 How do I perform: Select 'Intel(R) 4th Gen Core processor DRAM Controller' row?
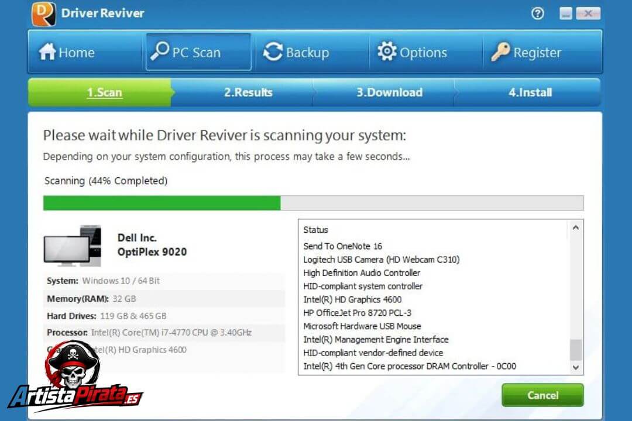pyautogui.click(x=410, y=366)
